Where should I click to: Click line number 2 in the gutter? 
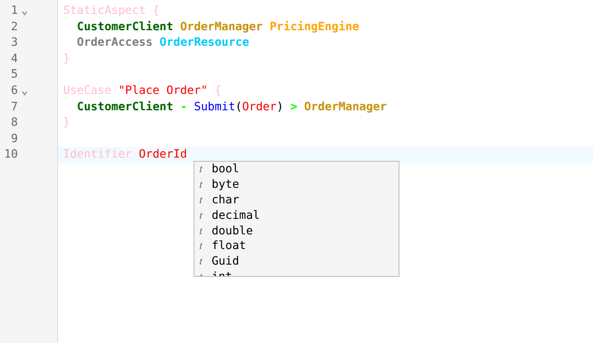coord(14,26)
